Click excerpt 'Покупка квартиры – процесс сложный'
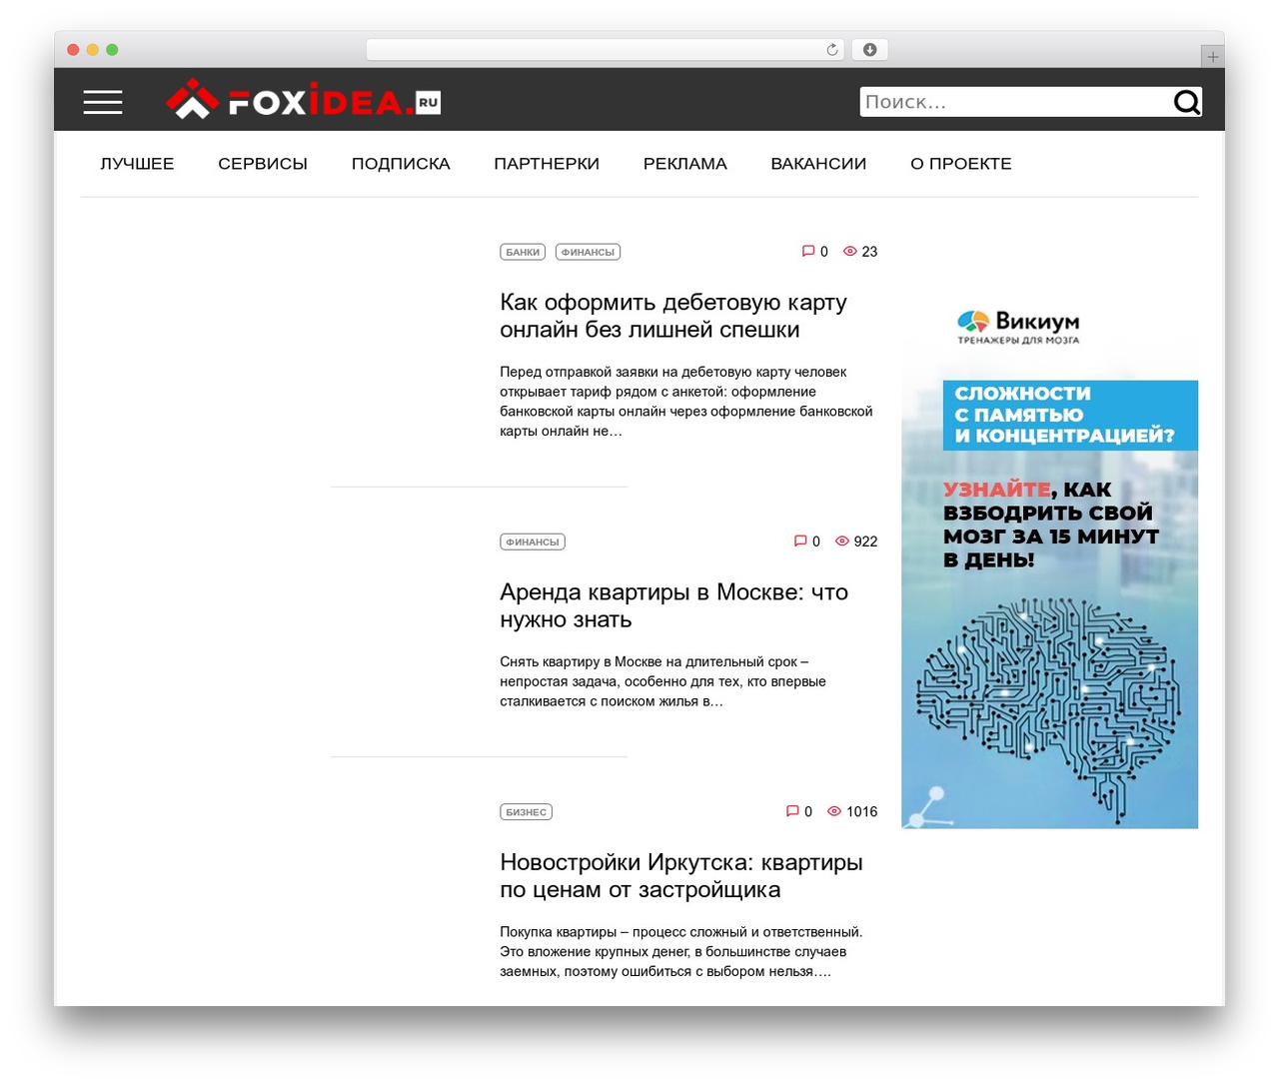The image size is (1279, 1083). [x=680, y=952]
